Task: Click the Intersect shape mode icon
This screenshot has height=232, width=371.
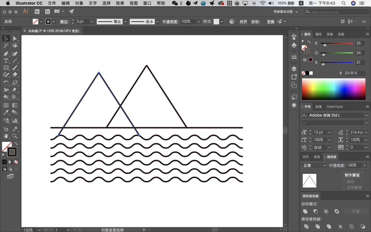Action: pos(326,211)
